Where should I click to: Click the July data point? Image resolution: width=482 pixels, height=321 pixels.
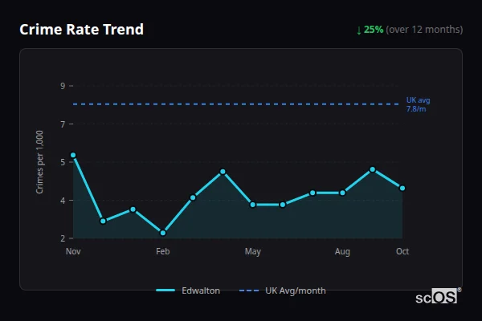click(x=312, y=193)
